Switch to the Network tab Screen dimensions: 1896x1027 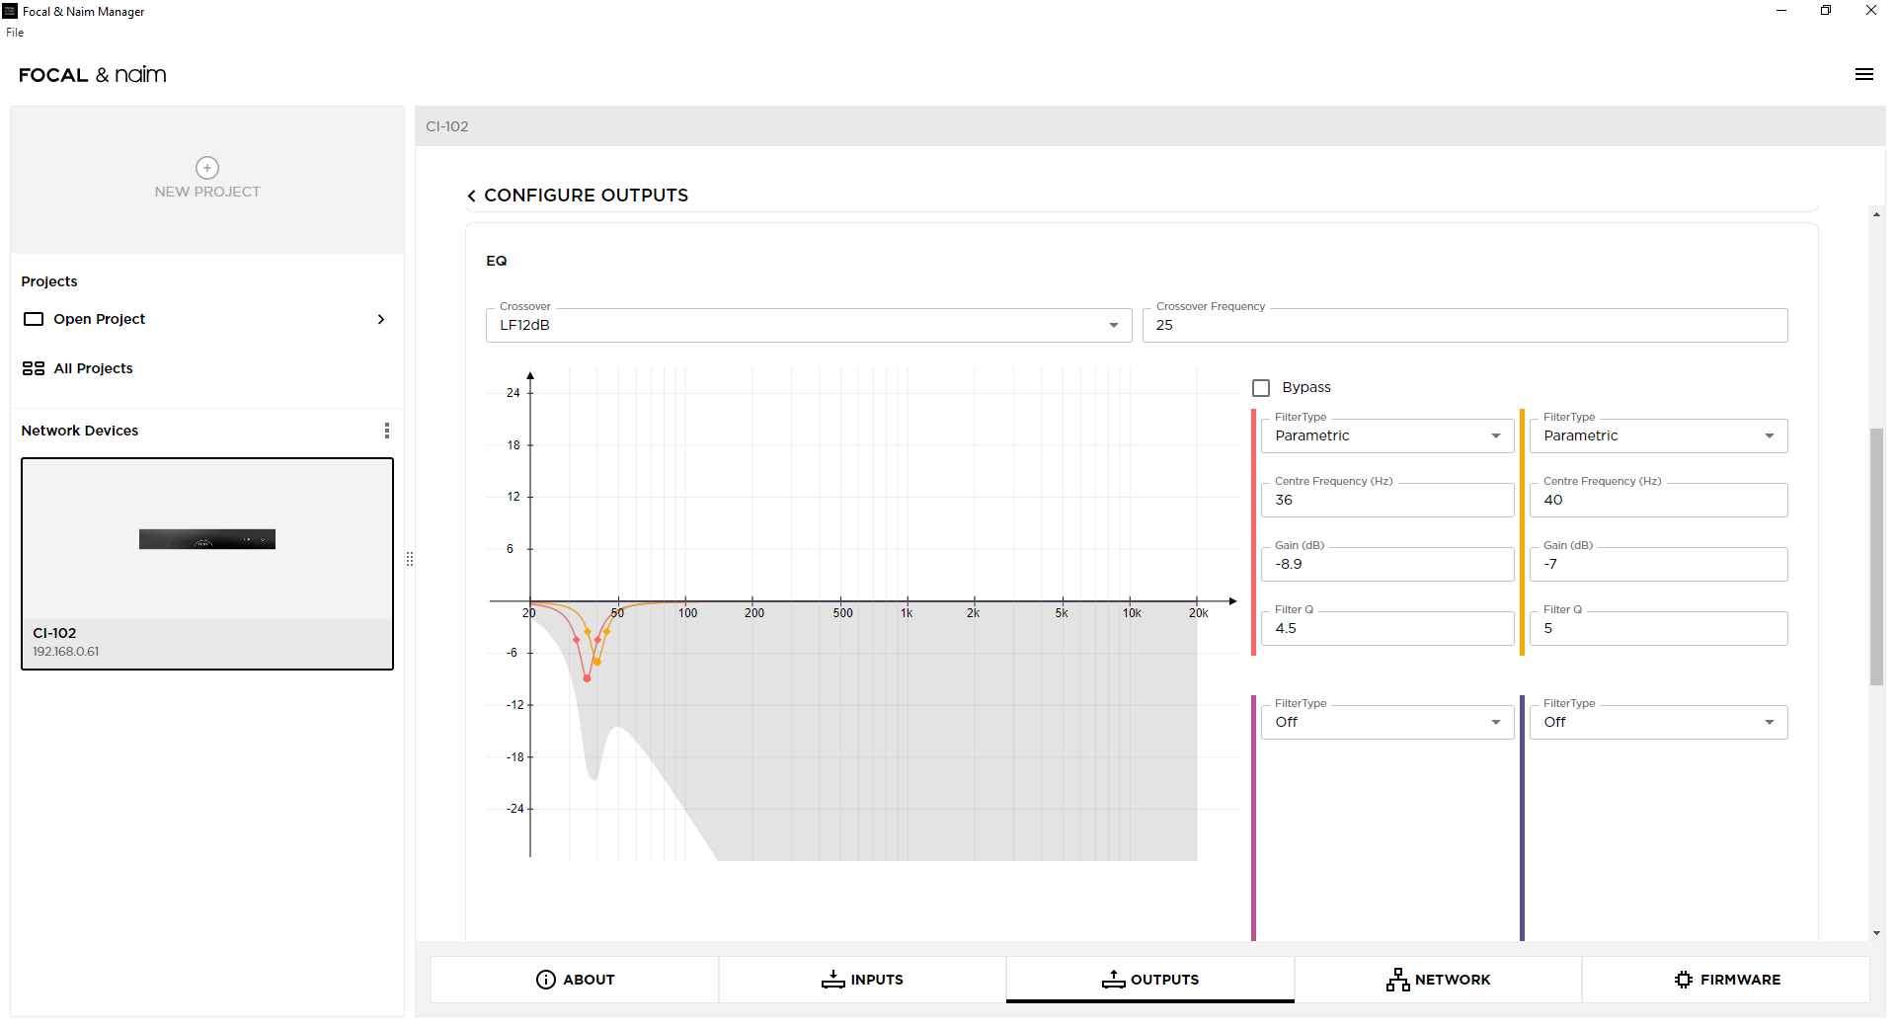coord(1438,980)
